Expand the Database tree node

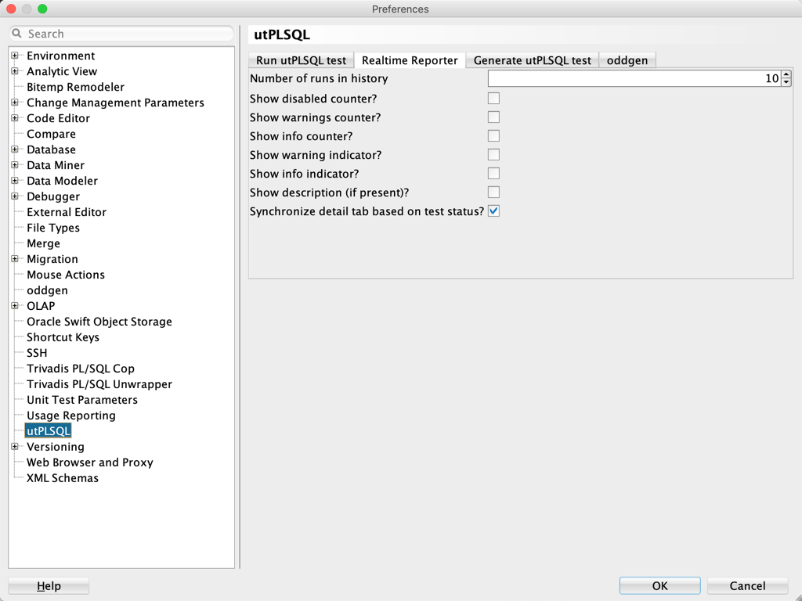coord(15,149)
